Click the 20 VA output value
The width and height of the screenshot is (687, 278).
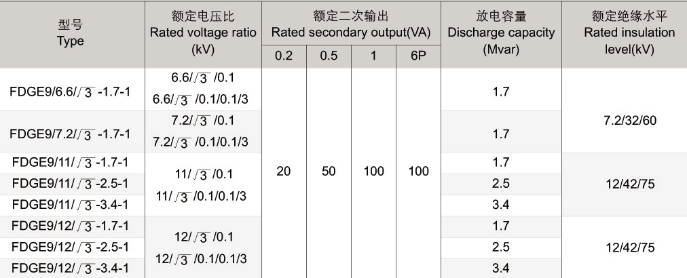[x=284, y=172]
